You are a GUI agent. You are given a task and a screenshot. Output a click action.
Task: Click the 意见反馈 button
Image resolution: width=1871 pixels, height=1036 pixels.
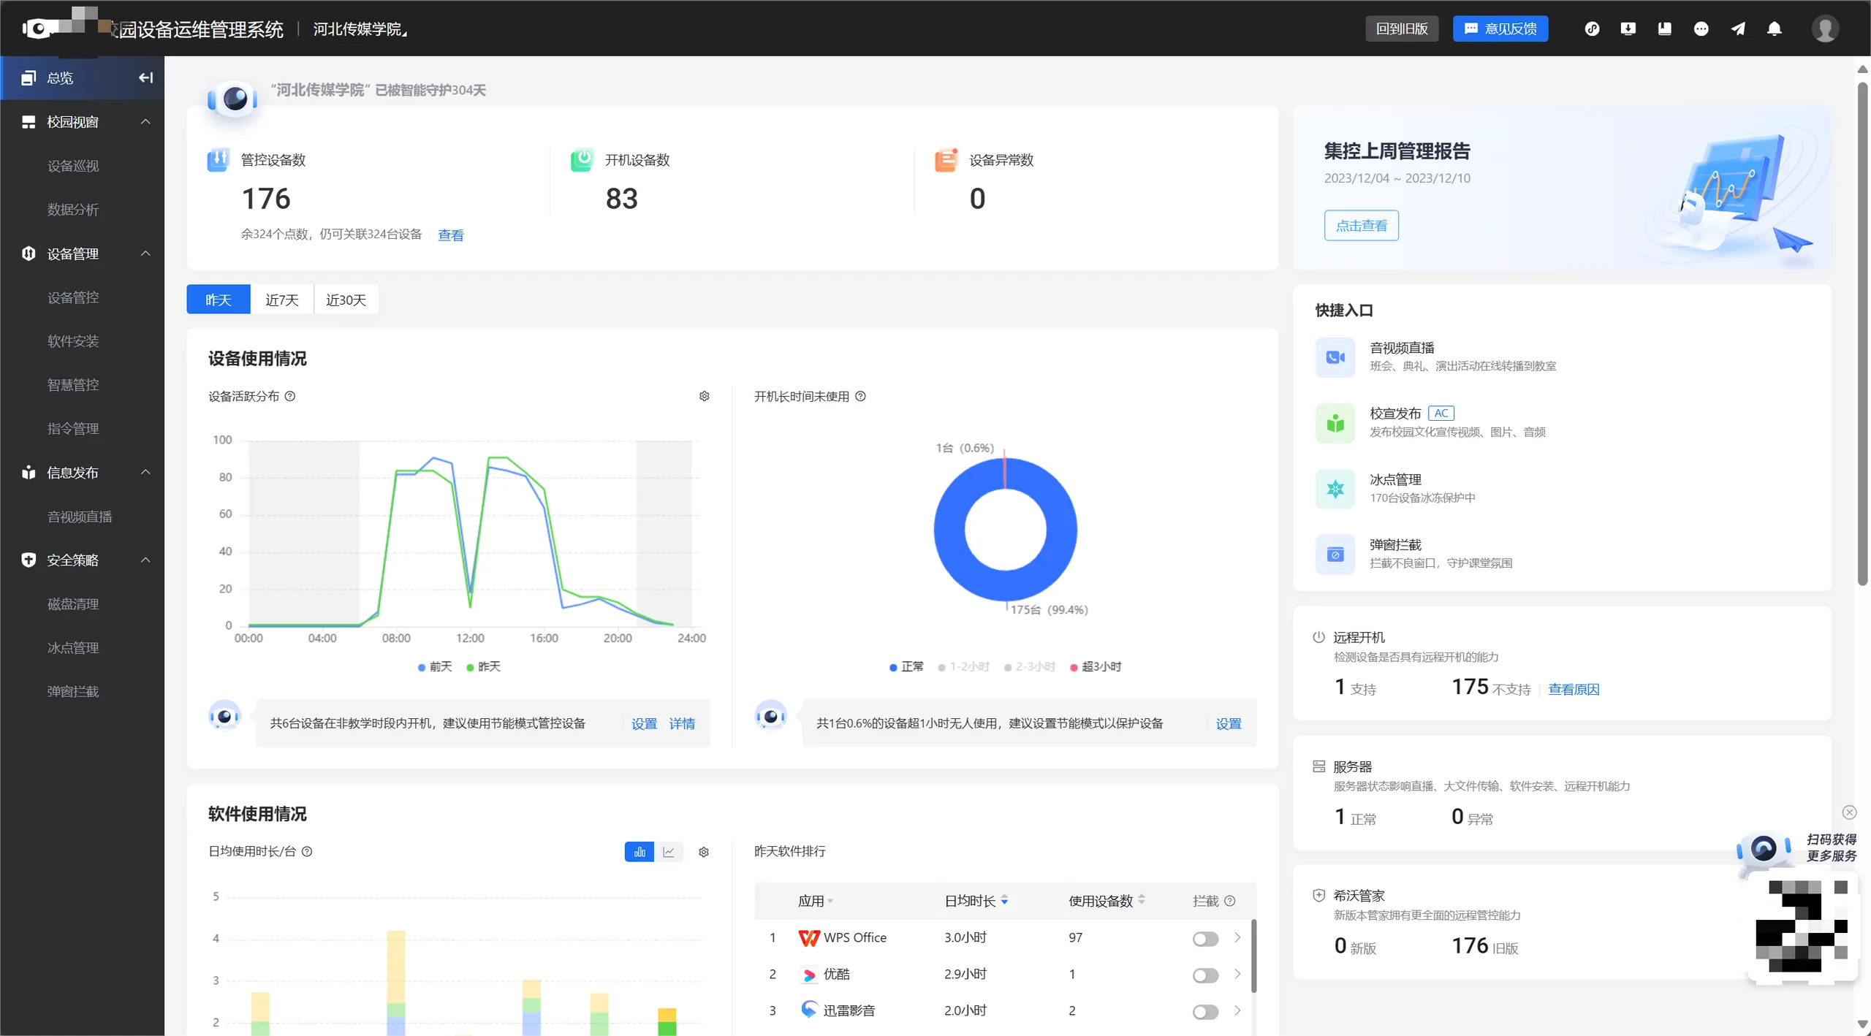tap(1500, 28)
